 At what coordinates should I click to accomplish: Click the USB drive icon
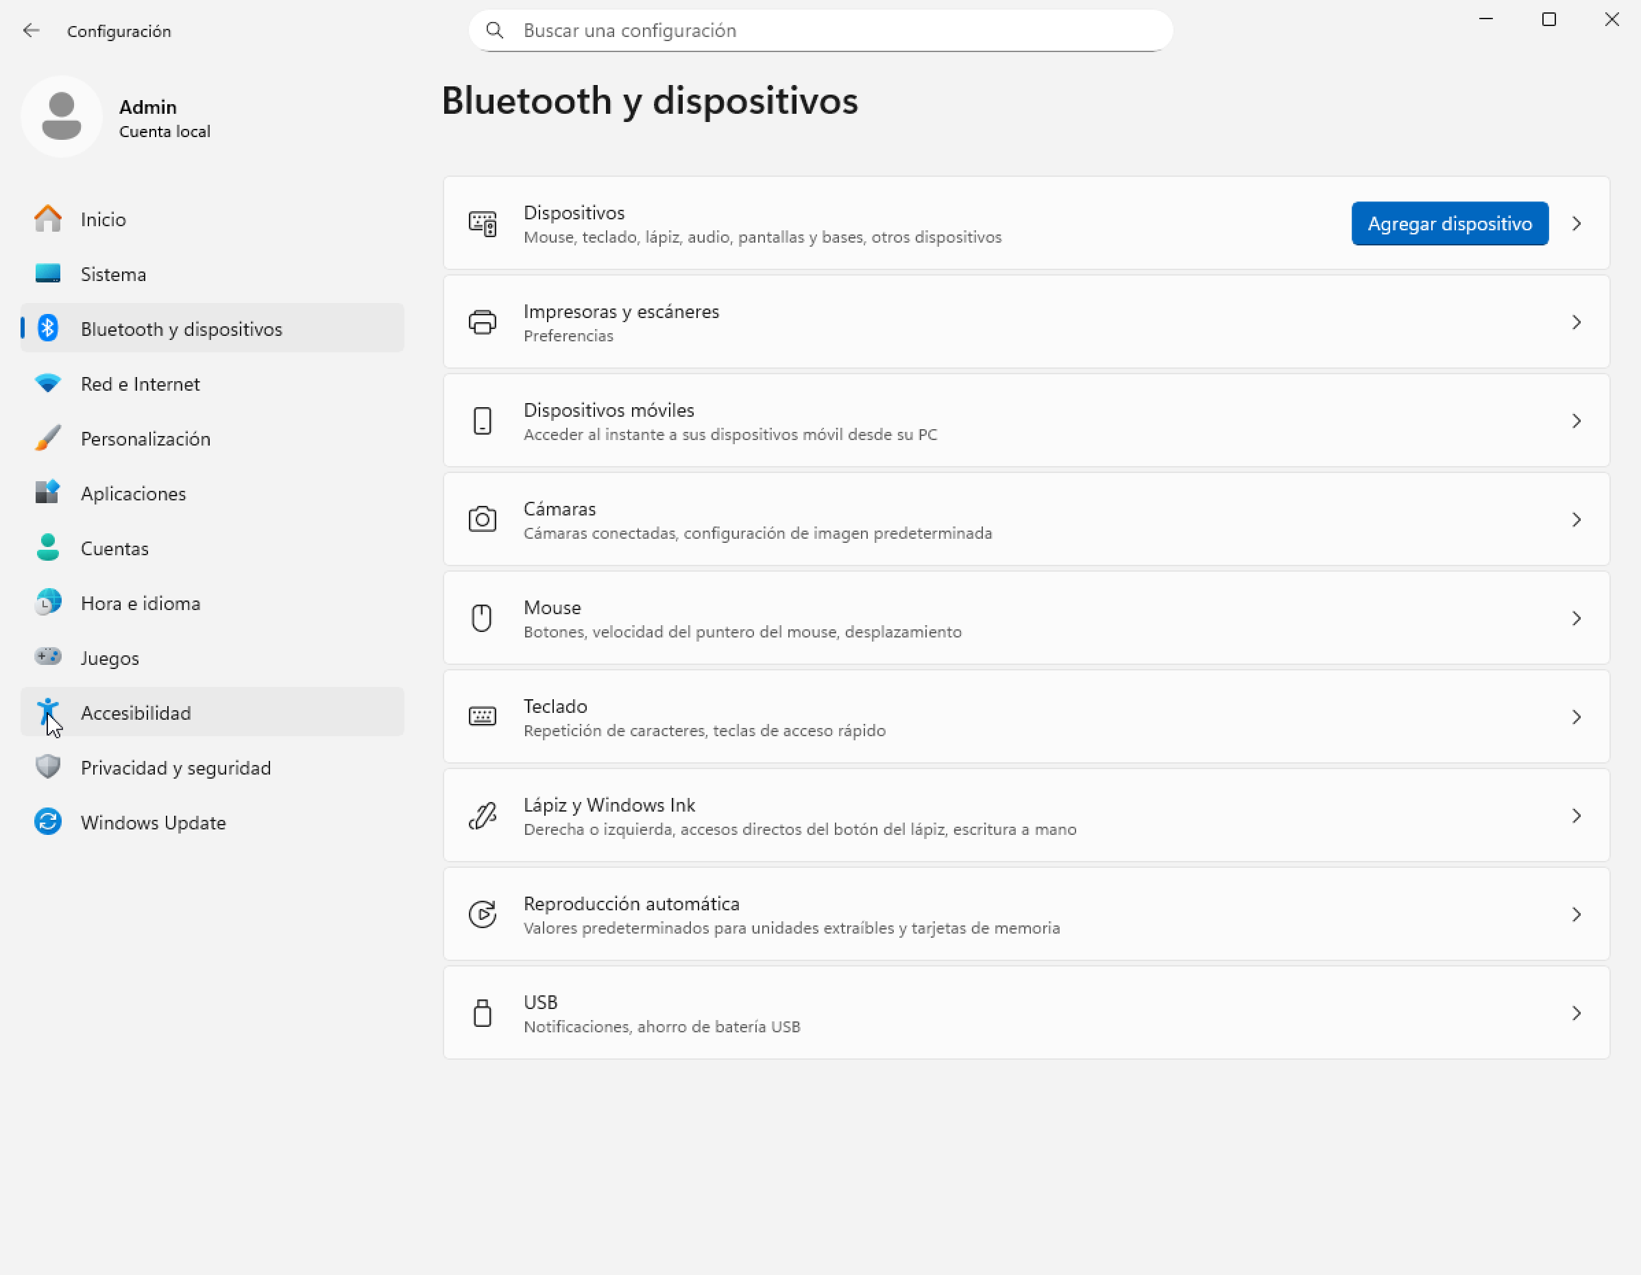[x=483, y=1012]
